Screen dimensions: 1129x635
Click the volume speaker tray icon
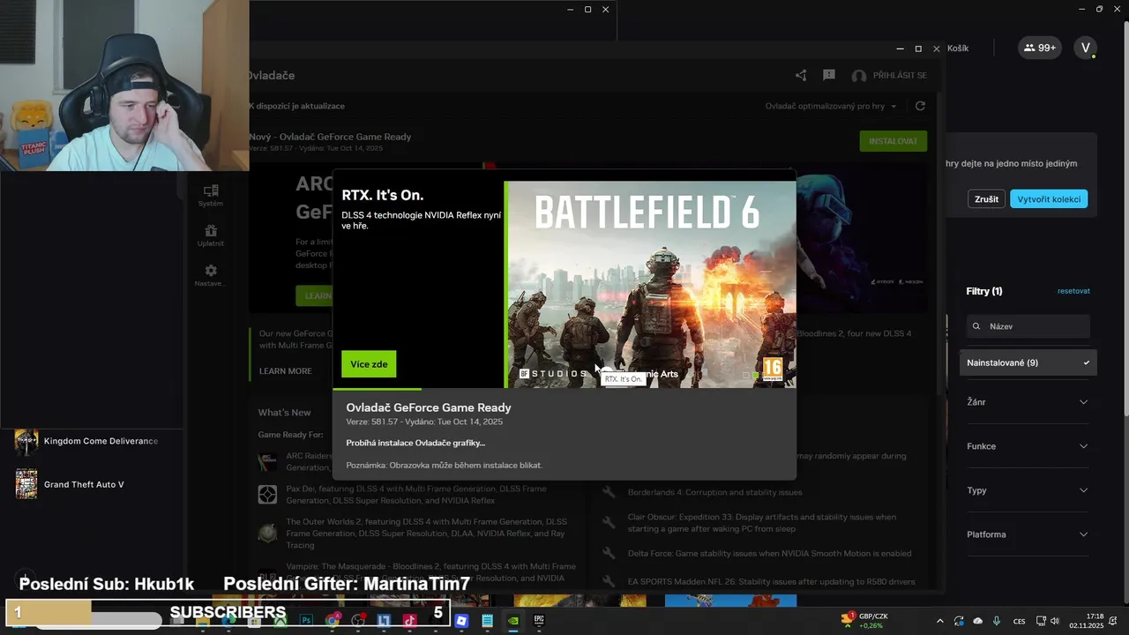[x=1055, y=621]
